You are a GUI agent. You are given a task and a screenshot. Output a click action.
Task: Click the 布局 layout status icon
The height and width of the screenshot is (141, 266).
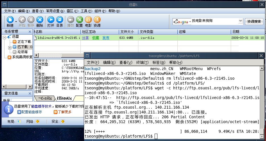19,121
